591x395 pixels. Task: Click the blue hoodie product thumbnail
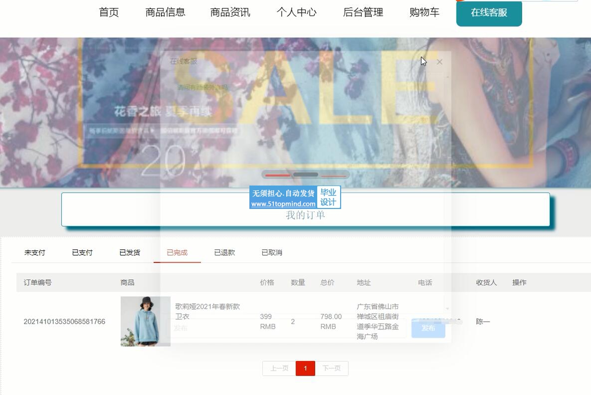click(146, 321)
